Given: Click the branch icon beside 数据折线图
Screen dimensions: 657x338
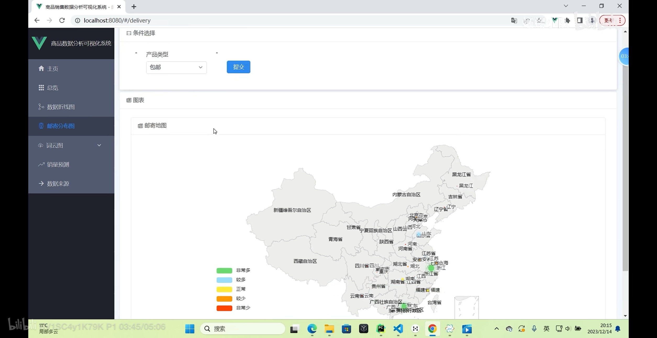Looking at the screenshot, I should pos(41,107).
